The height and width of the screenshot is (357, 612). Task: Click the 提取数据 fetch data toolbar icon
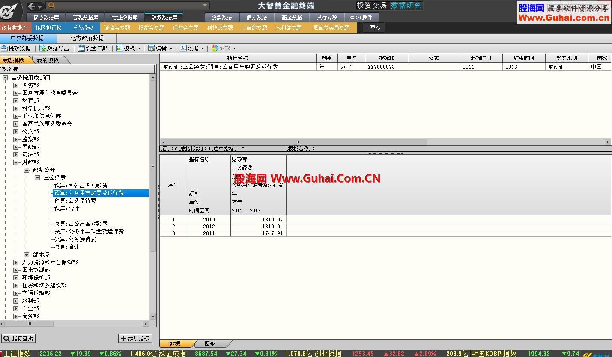pos(4,48)
